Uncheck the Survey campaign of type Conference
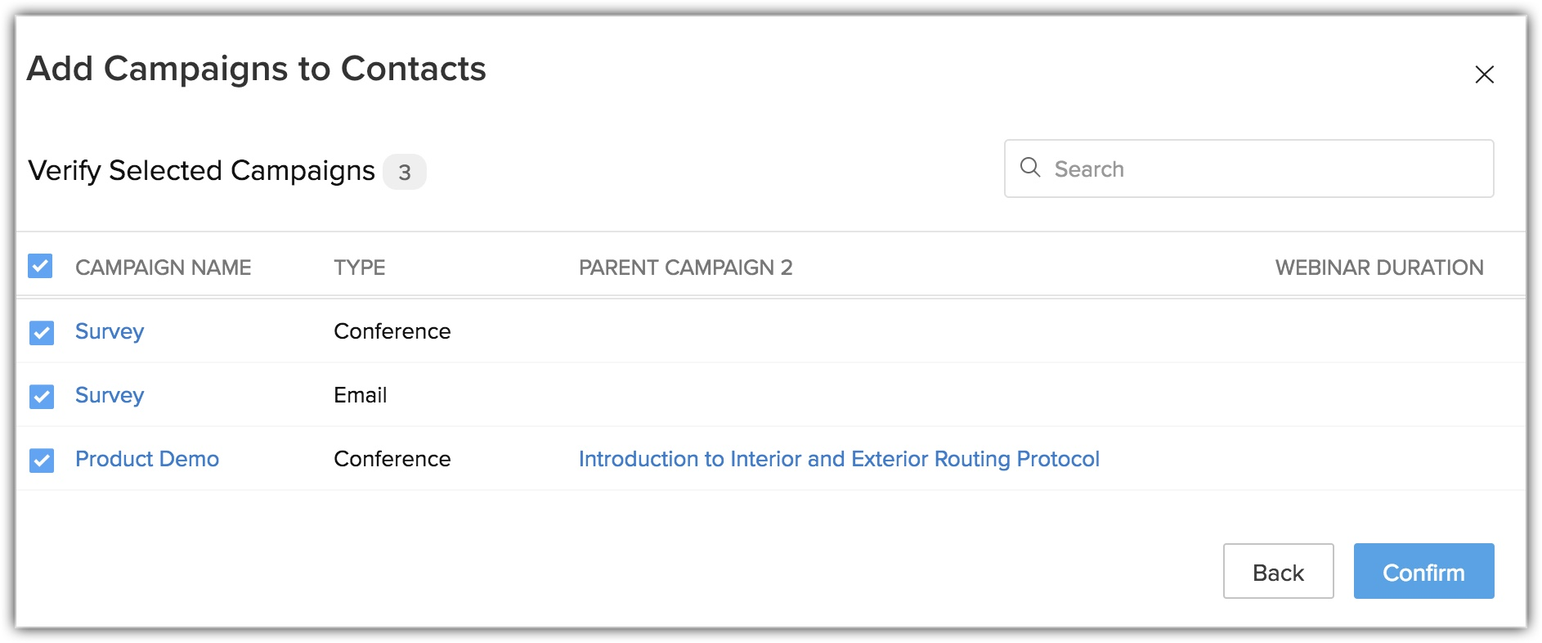The height and width of the screenshot is (643, 1542). [42, 332]
